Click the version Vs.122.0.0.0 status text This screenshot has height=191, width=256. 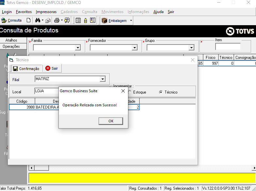point(226,188)
